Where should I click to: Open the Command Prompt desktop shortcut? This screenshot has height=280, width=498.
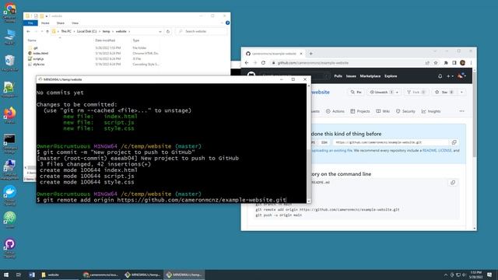(10, 142)
